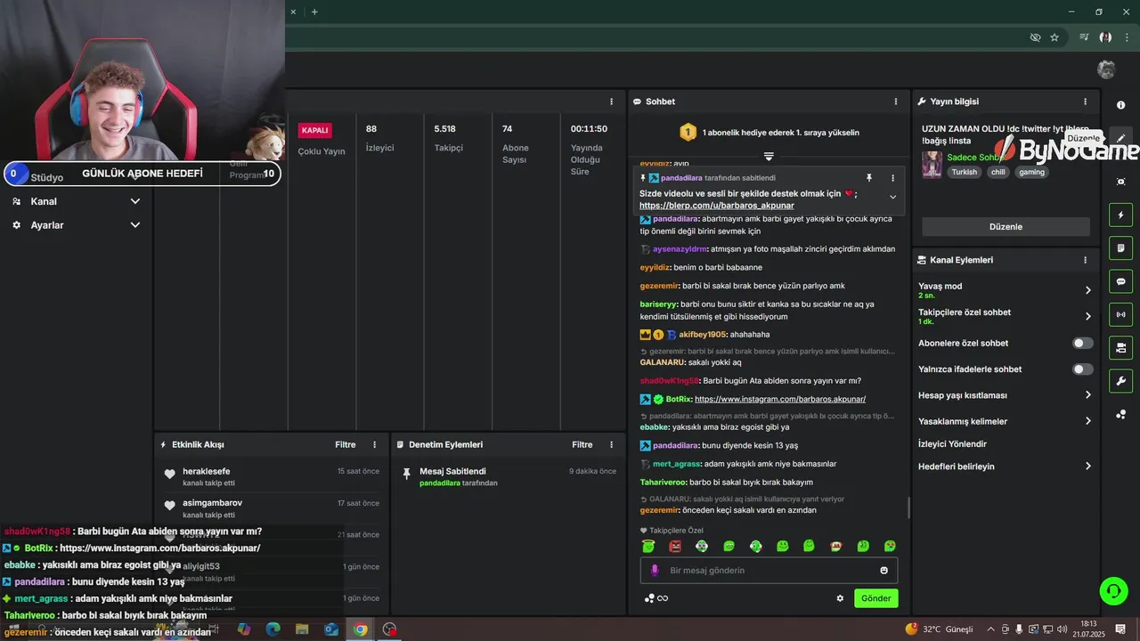Image resolution: width=1140 pixels, height=641 pixels.
Task: Open a new browser tab with plus
Action: click(x=314, y=12)
